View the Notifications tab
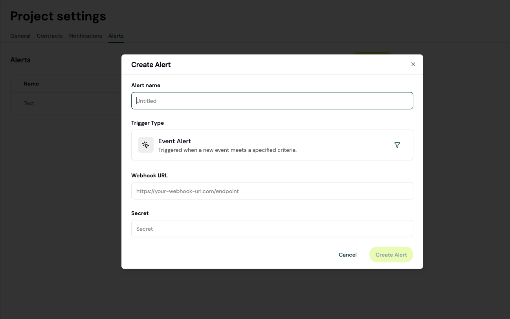510x319 pixels. [85, 36]
